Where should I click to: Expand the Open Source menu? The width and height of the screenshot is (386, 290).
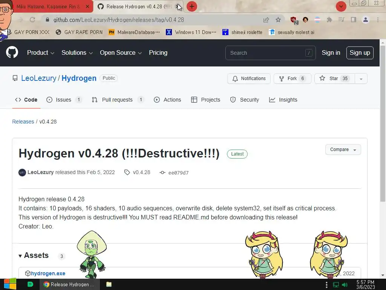point(121,53)
